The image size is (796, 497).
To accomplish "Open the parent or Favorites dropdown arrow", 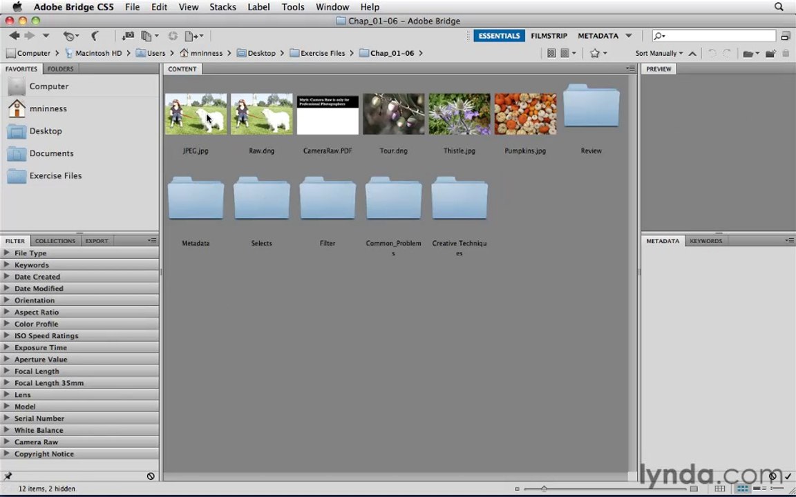I will (x=46, y=35).
